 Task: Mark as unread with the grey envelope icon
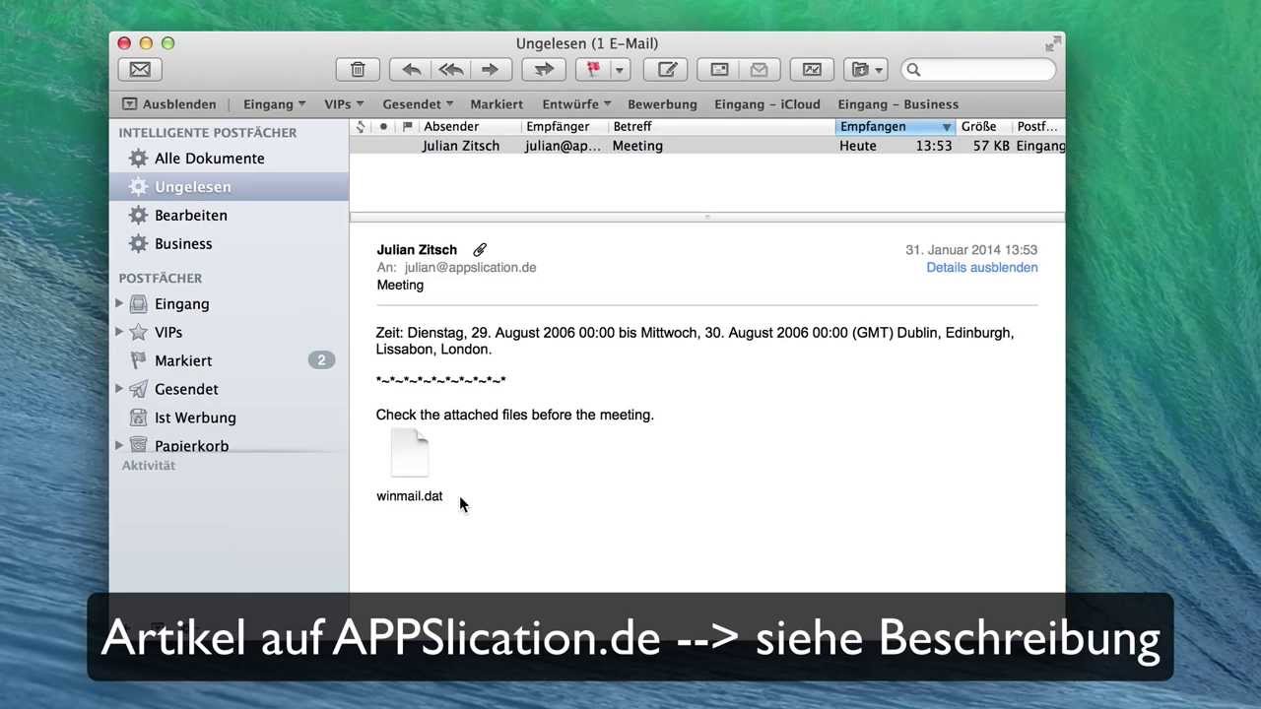pyautogui.click(x=759, y=70)
